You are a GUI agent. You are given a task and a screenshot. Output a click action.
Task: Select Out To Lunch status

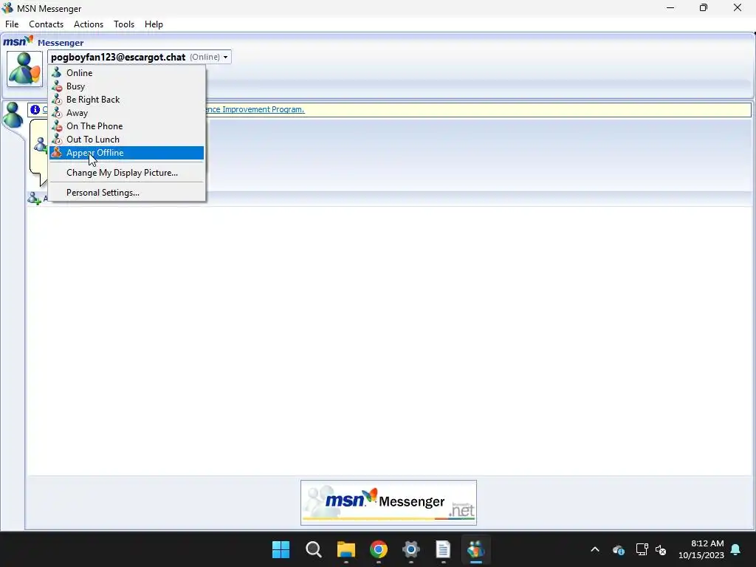pyautogui.click(x=127, y=140)
